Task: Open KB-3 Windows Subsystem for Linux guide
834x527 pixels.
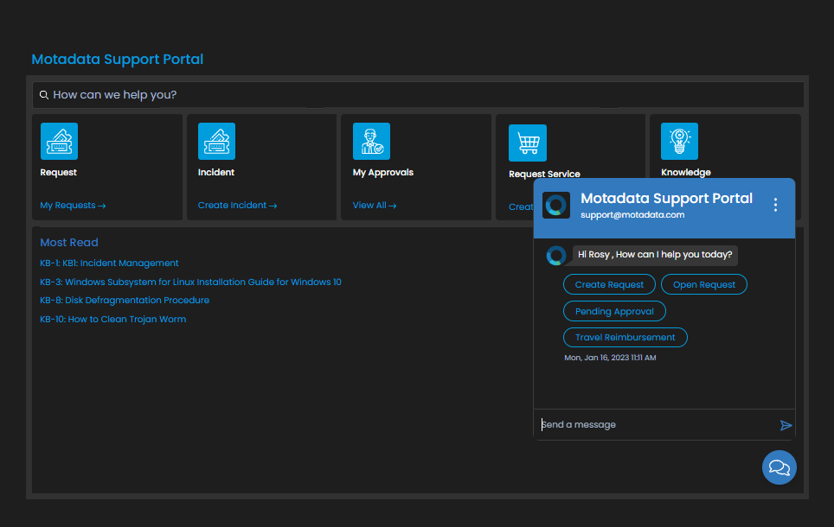Action: tap(190, 283)
